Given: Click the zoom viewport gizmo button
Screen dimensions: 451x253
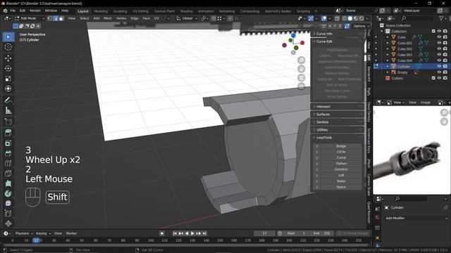Looking at the screenshot, I should tap(301, 60).
